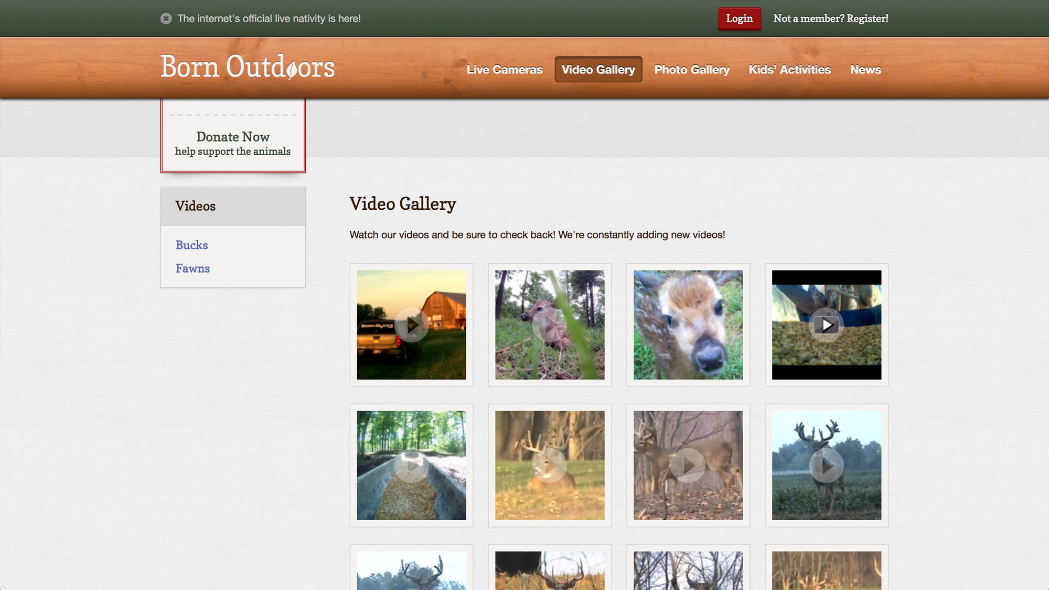Open the Kids' Activities page

(789, 69)
